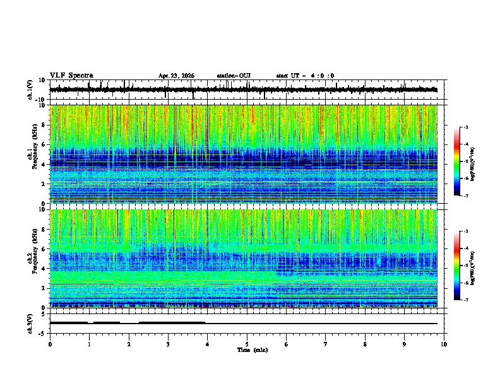Click the ch.3(V) axis label
Screen dimensions: 500x386
[x=30, y=324]
